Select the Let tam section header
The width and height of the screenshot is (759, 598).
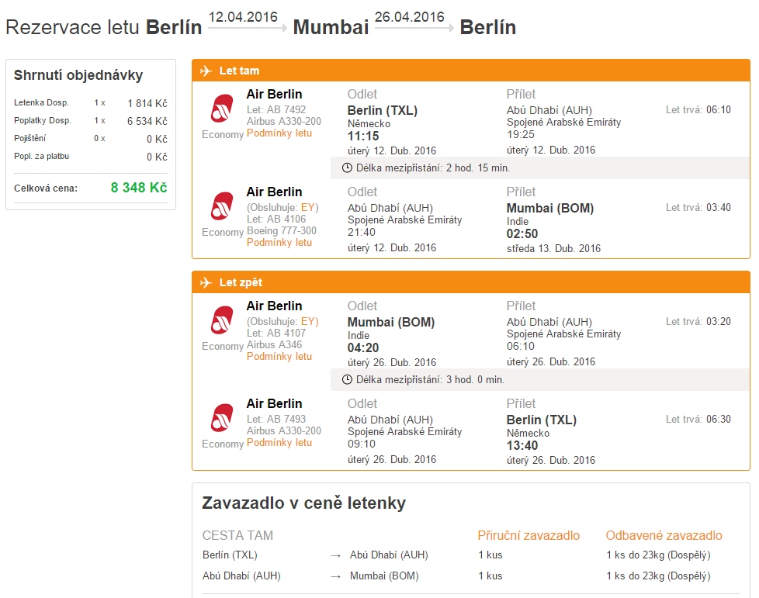point(471,71)
